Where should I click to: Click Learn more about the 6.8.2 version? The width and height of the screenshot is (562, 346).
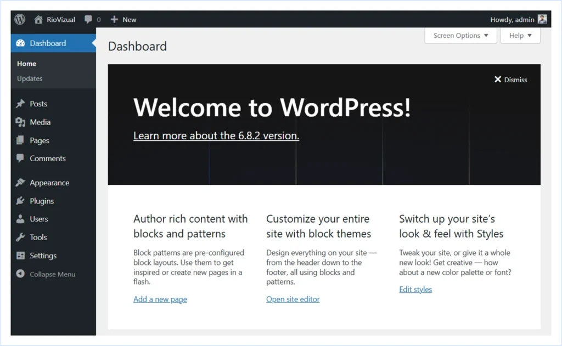coord(216,135)
